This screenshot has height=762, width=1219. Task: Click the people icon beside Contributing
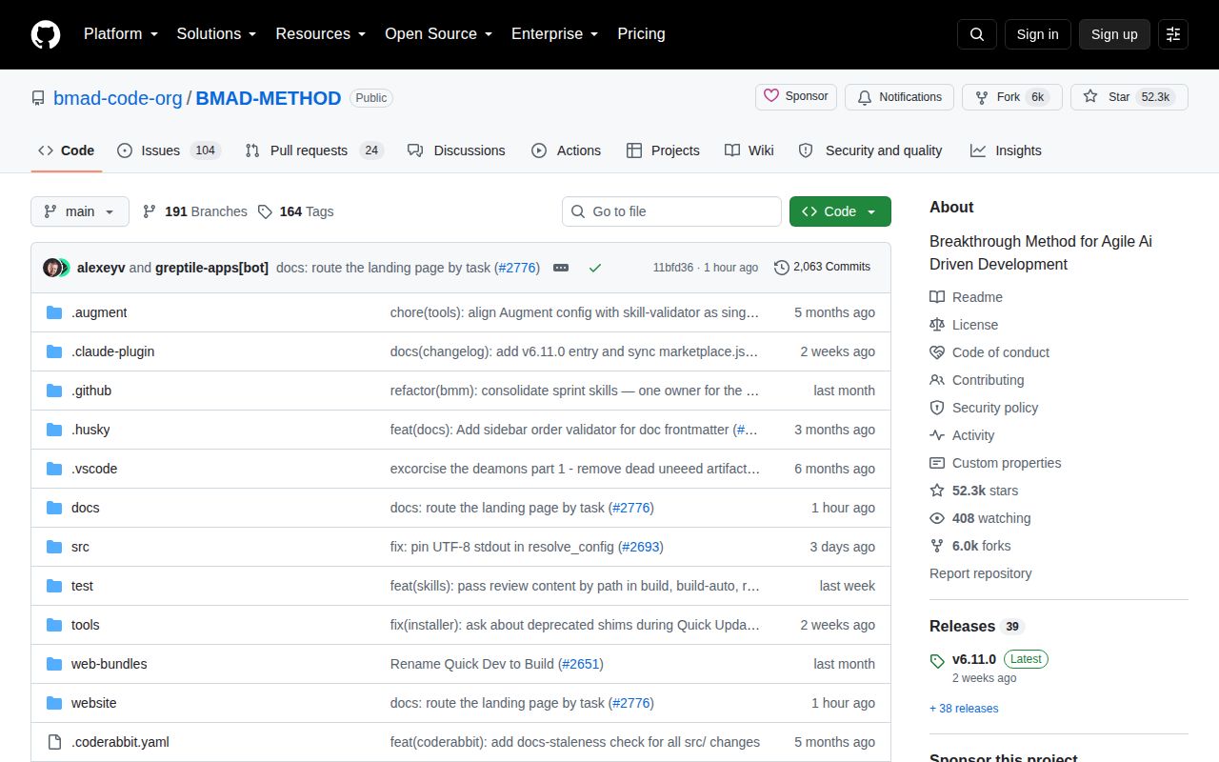click(x=937, y=380)
